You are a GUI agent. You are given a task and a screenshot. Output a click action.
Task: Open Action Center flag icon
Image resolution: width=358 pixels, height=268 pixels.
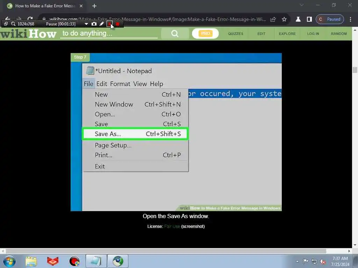306,261
